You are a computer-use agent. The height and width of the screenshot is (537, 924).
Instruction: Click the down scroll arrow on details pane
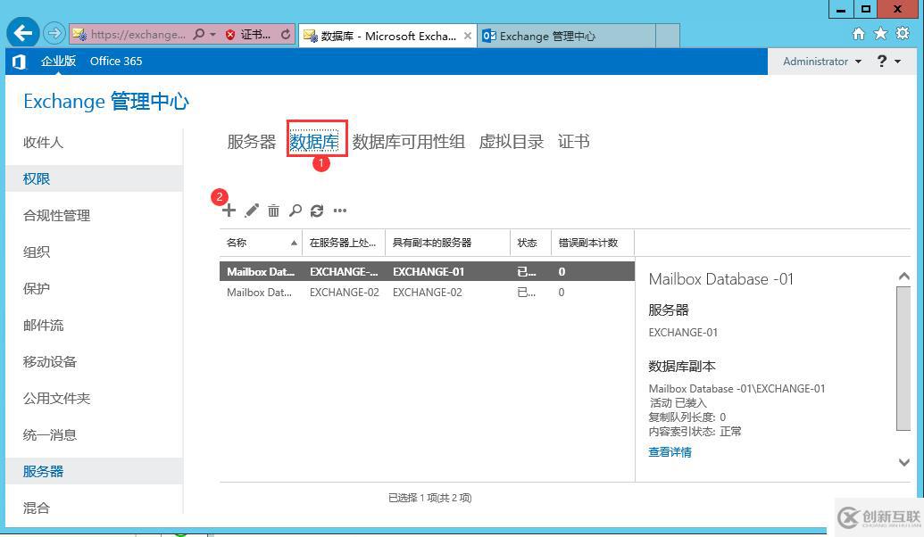click(x=904, y=462)
